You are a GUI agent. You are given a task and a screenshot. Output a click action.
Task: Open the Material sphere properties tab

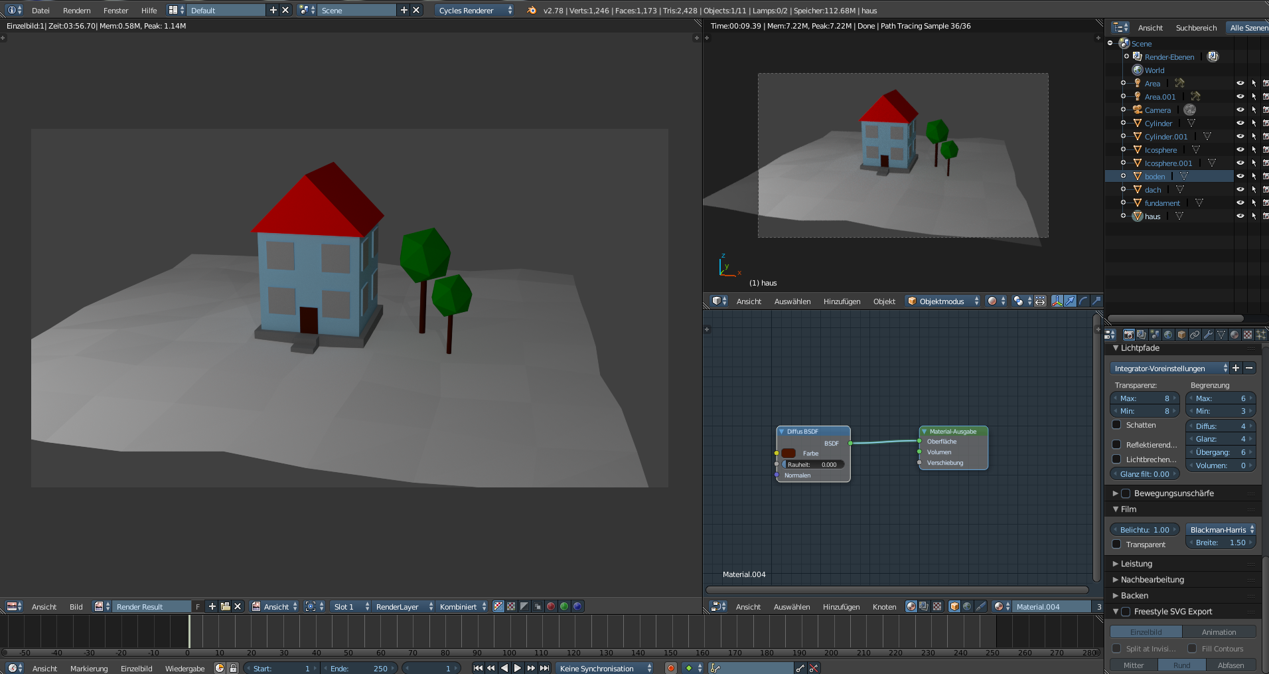pos(1234,335)
